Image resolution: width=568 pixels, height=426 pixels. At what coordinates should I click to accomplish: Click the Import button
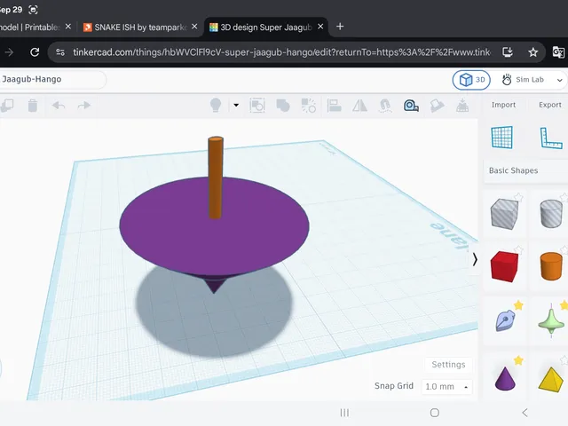tap(503, 105)
